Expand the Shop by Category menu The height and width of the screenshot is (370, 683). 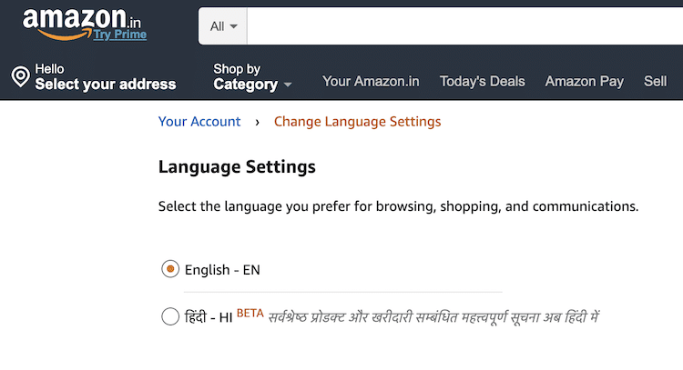(251, 77)
